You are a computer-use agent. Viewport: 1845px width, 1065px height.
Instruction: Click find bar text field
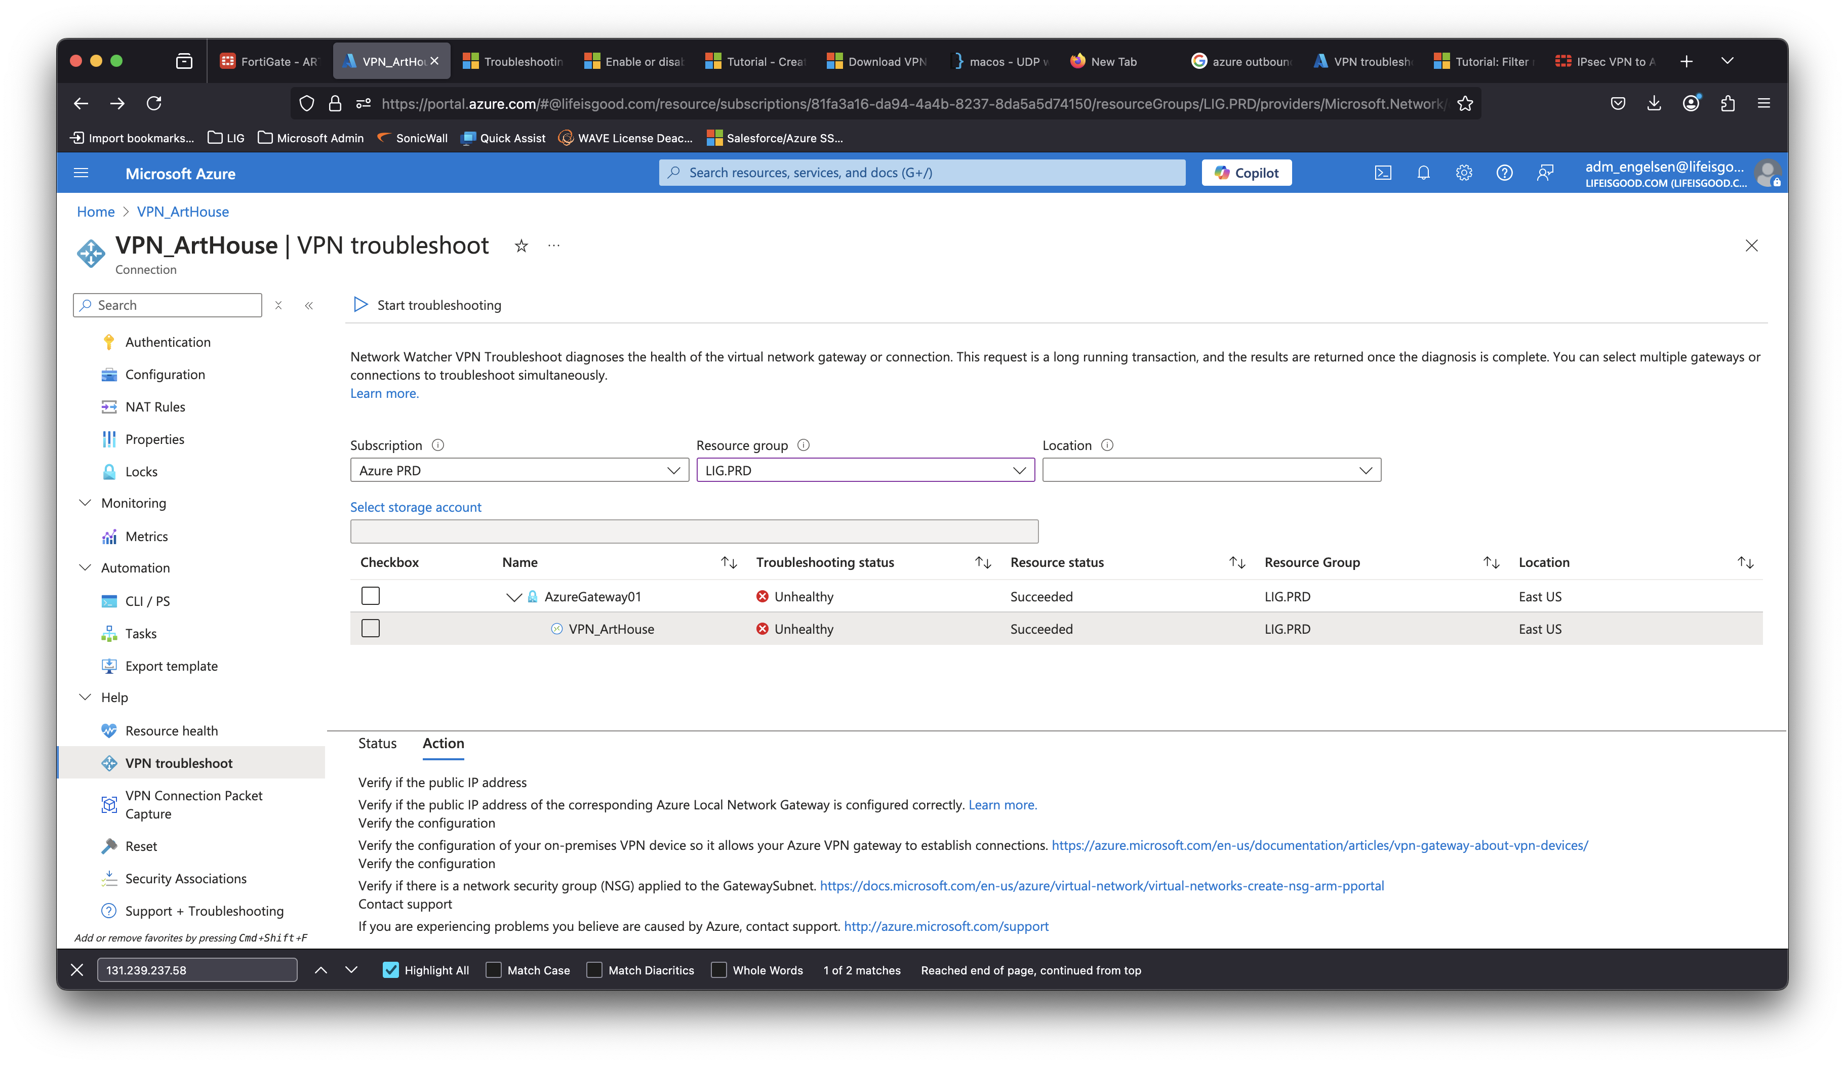coord(197,970)
